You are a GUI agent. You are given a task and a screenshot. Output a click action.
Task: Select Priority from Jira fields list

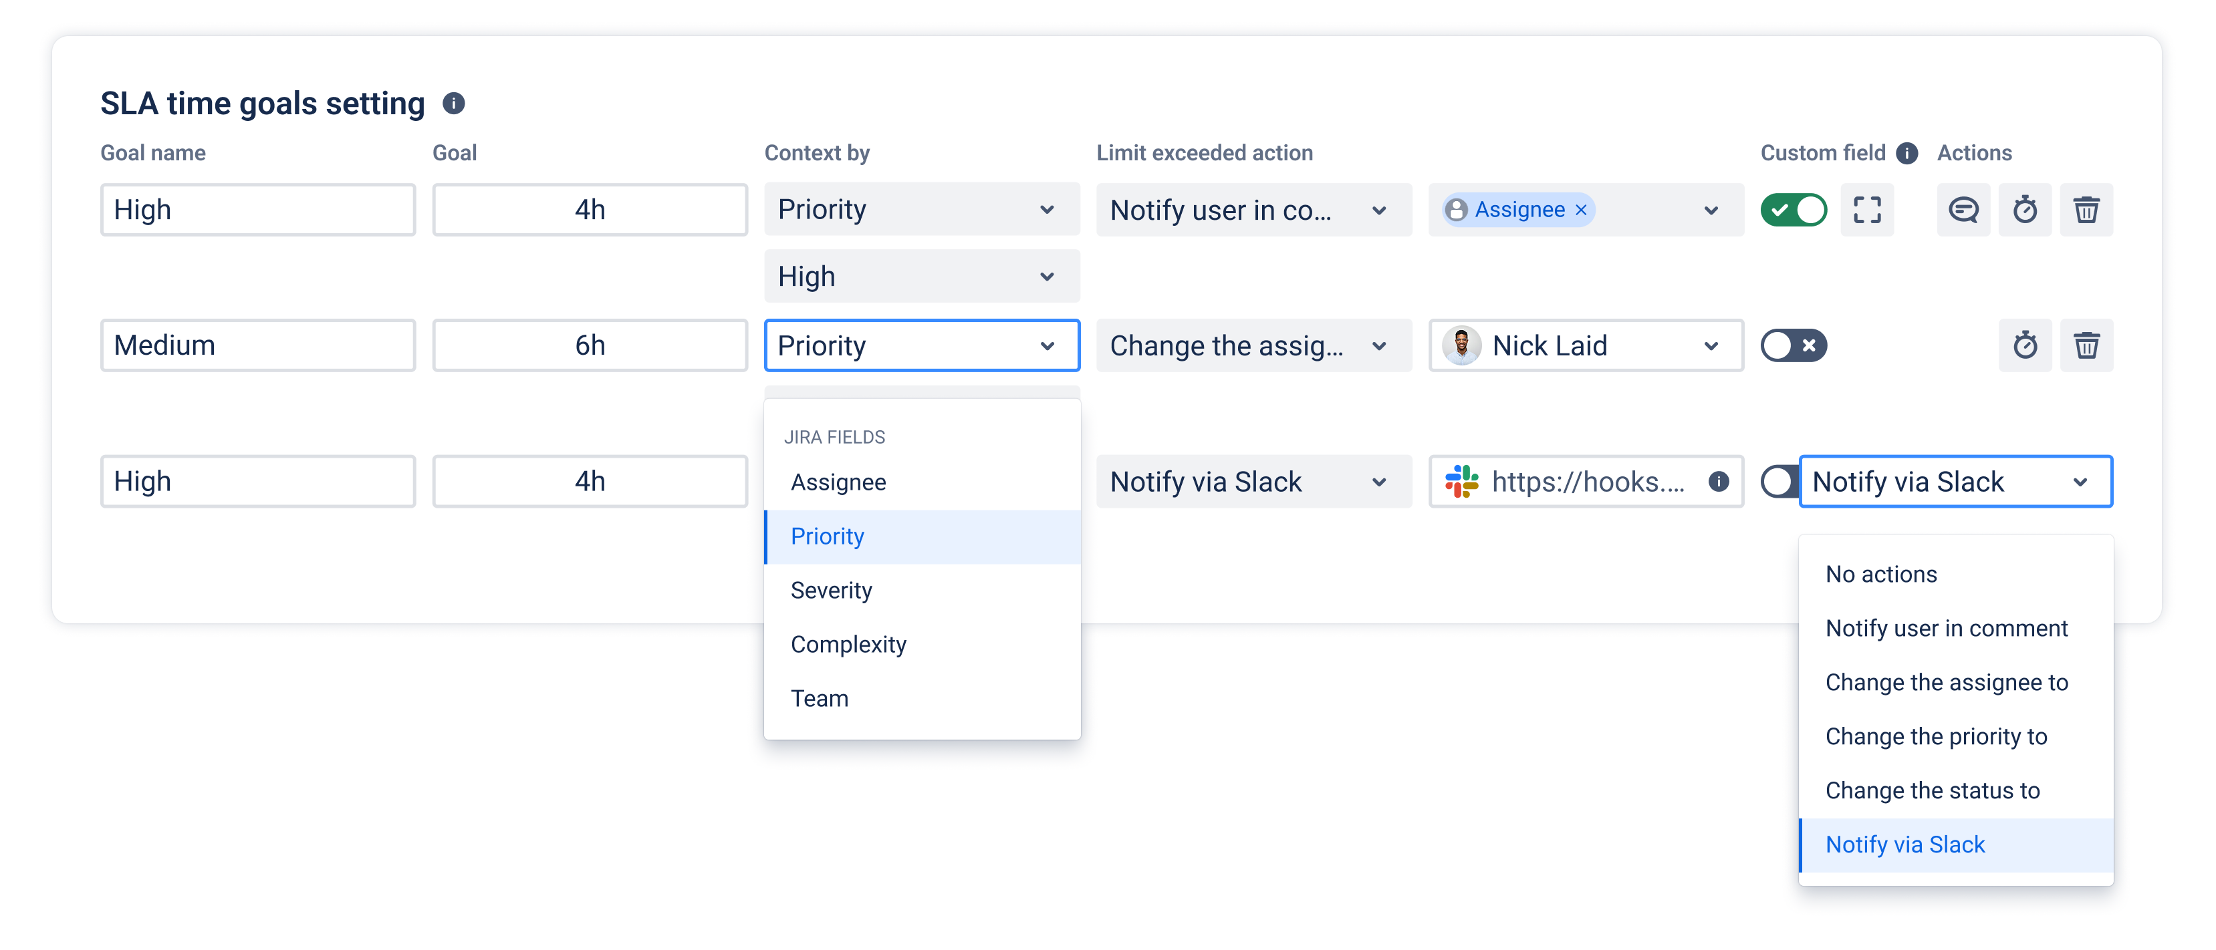coord(921,536)
